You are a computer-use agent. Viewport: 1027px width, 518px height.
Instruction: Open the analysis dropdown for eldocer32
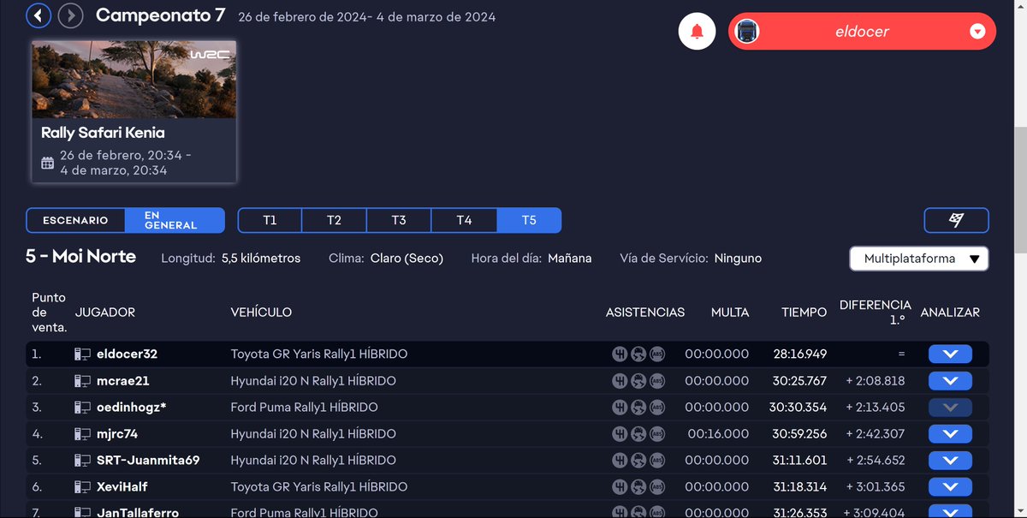(950, 354)
